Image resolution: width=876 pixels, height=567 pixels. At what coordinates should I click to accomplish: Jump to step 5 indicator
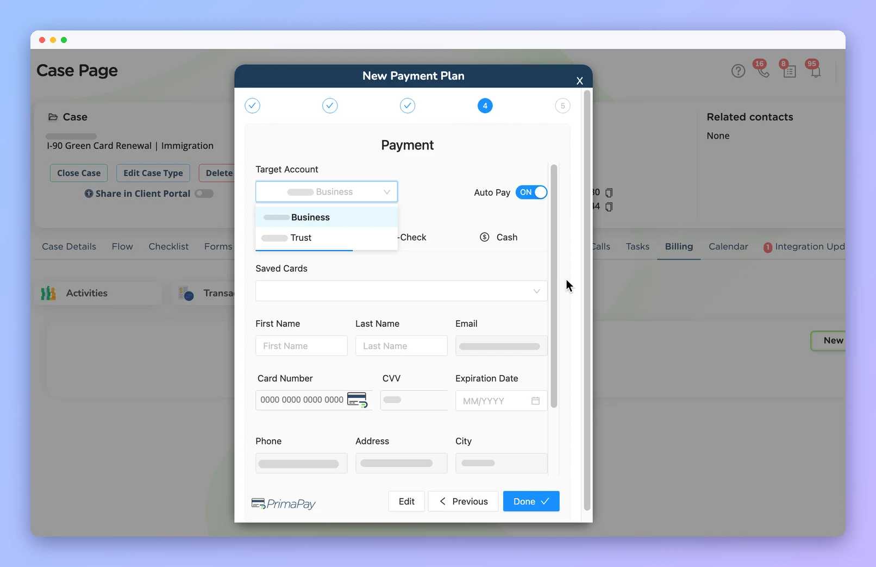coord(563,105)
